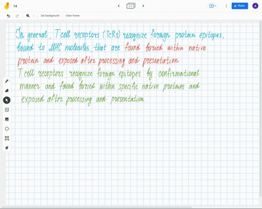
Task: Activate the Select arrow tool
Action: 7,100
